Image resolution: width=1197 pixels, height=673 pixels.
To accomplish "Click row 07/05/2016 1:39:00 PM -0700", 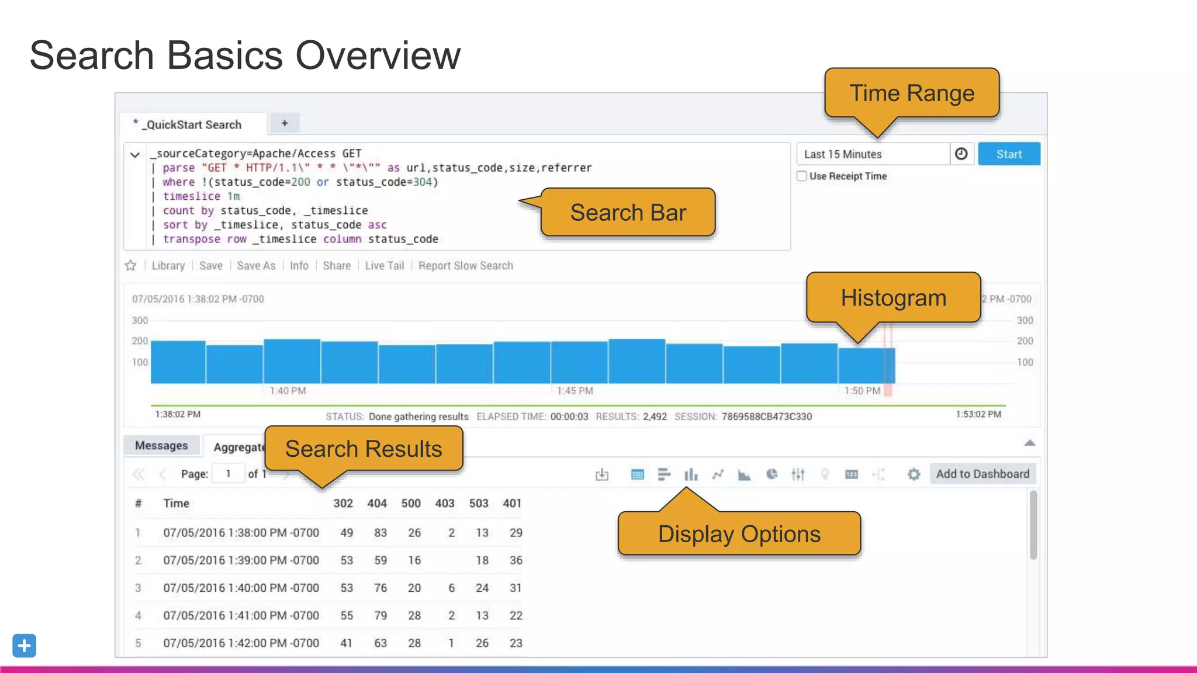I will coord(328,560).
